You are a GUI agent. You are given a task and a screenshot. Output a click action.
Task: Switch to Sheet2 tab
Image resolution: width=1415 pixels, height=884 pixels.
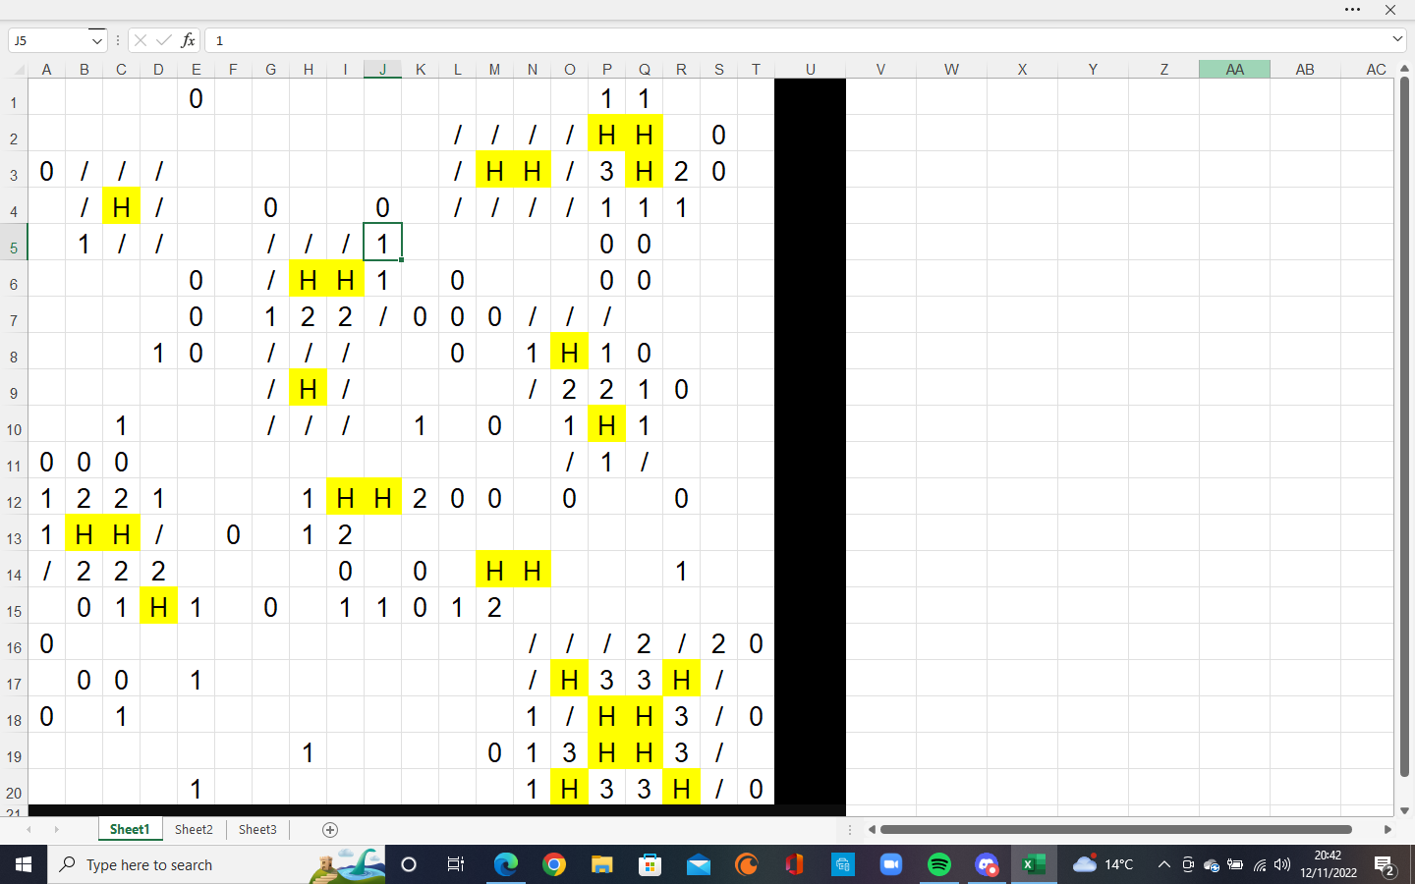pyautogui.click(x=194, y=830)
